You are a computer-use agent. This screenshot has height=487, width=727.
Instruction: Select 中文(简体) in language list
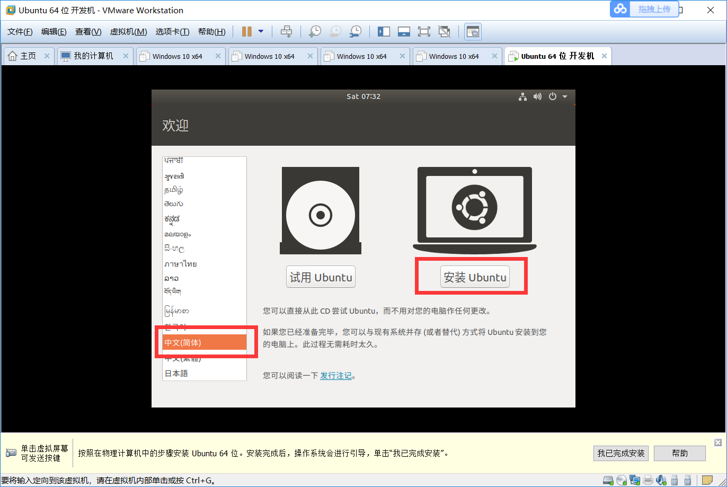point(205,343)
